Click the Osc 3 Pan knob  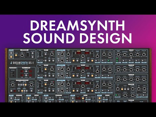104,84
